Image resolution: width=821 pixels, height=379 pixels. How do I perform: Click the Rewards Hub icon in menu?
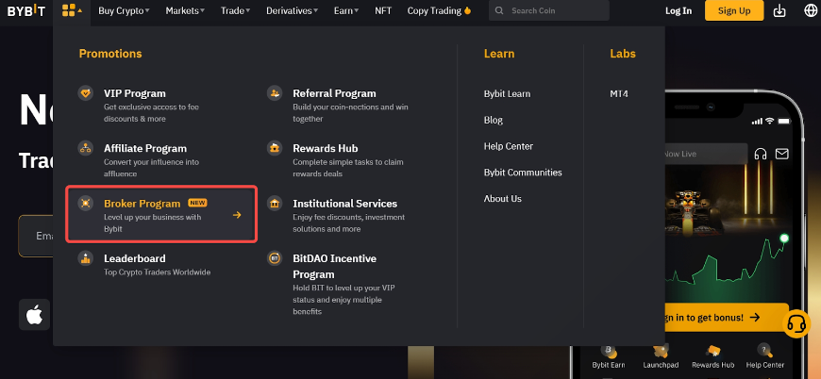pyautogui.click(x=275, y=148)
